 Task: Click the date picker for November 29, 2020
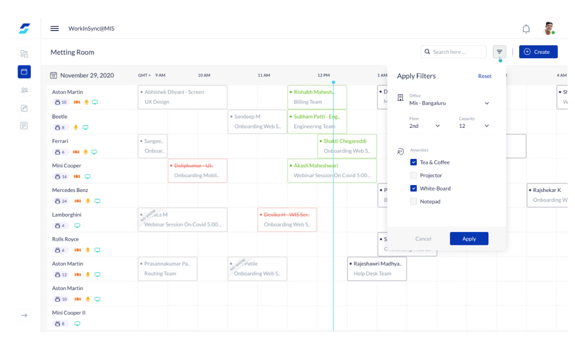pyautogui.click(x=54, y=75)
